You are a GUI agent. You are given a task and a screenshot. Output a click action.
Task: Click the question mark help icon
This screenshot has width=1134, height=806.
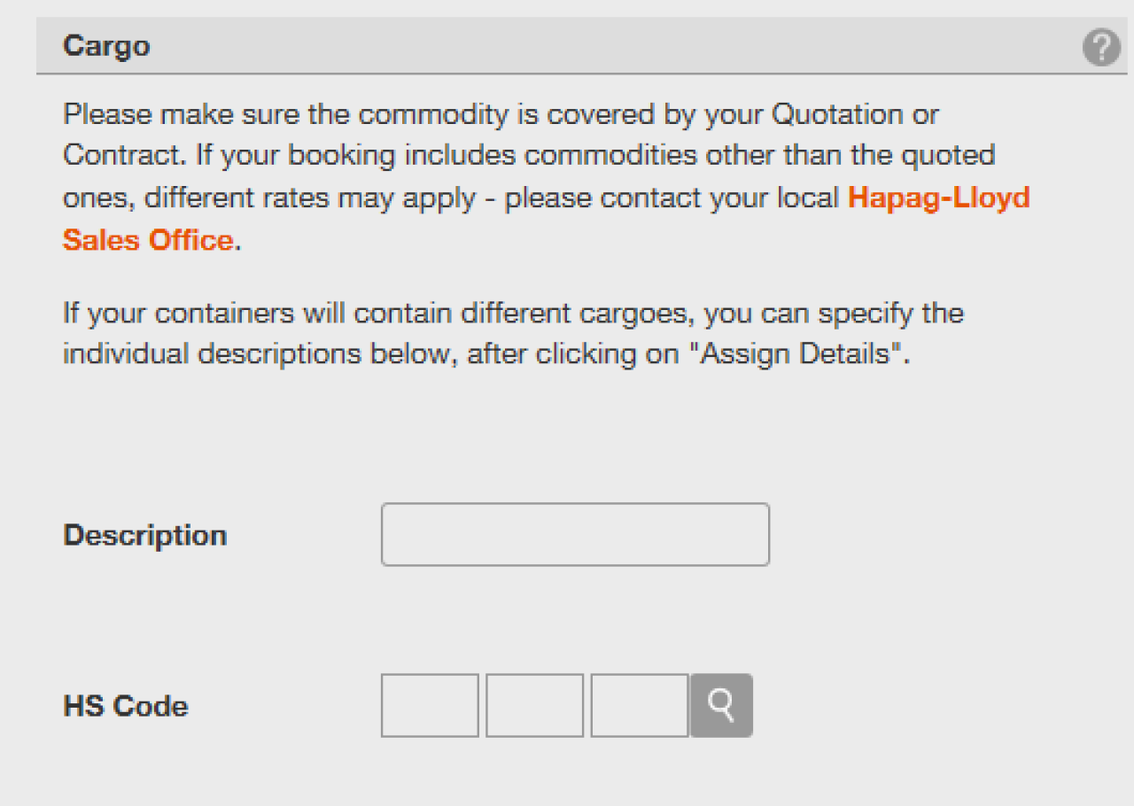coord(1101,46)
